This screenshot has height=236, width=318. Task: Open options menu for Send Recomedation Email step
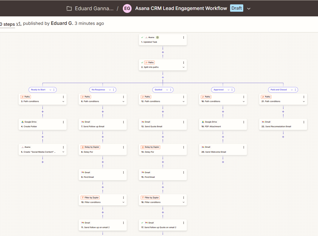pos(304,122)
